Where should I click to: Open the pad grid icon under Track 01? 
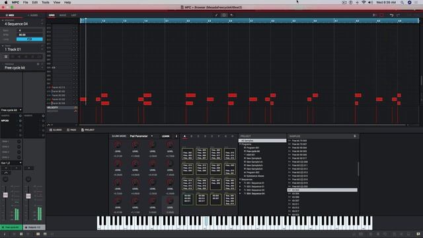pos(6,57)
